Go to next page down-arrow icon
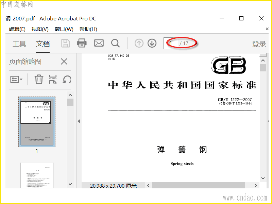Image resolution: width=272 pixels, height=204 pixels. point(152,43)
